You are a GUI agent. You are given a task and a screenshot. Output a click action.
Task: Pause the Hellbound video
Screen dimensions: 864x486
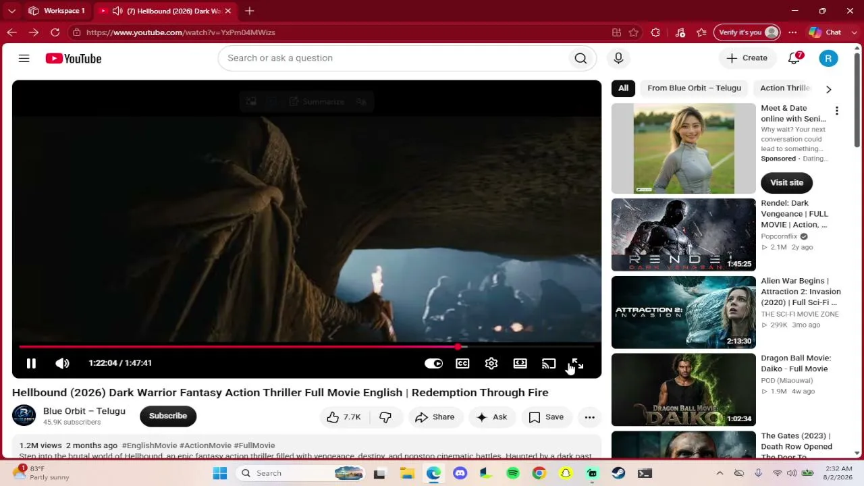click(31, 364)
